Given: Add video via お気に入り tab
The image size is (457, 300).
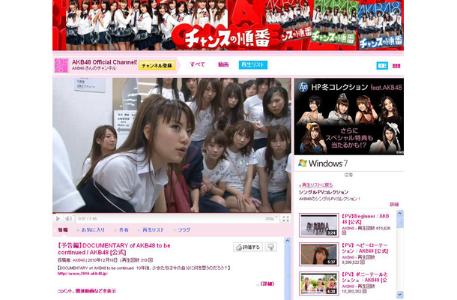Looking at the screenshot, I should pyautogui.click(x=93, y=229).
